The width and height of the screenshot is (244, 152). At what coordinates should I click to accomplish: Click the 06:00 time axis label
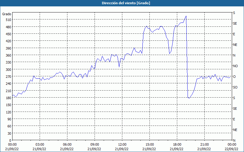[x=67, y=145]
